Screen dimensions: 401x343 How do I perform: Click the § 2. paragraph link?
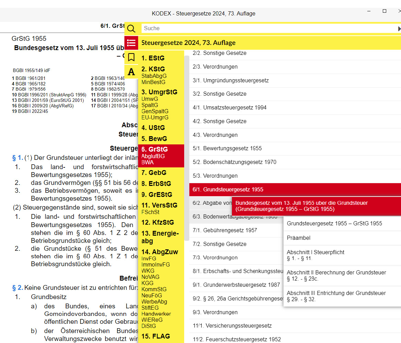click(18, 288)
